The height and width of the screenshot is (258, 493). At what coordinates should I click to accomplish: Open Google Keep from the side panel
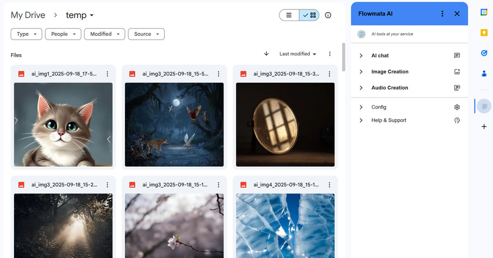coord(484,33)
